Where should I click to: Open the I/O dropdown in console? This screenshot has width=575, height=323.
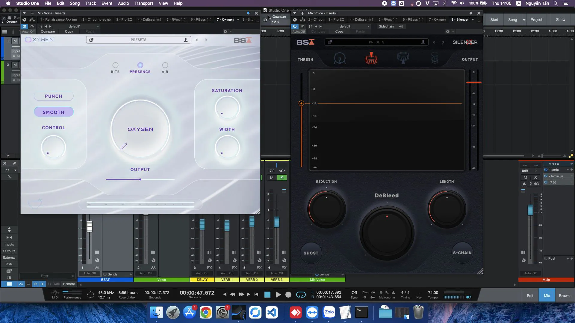15,170
